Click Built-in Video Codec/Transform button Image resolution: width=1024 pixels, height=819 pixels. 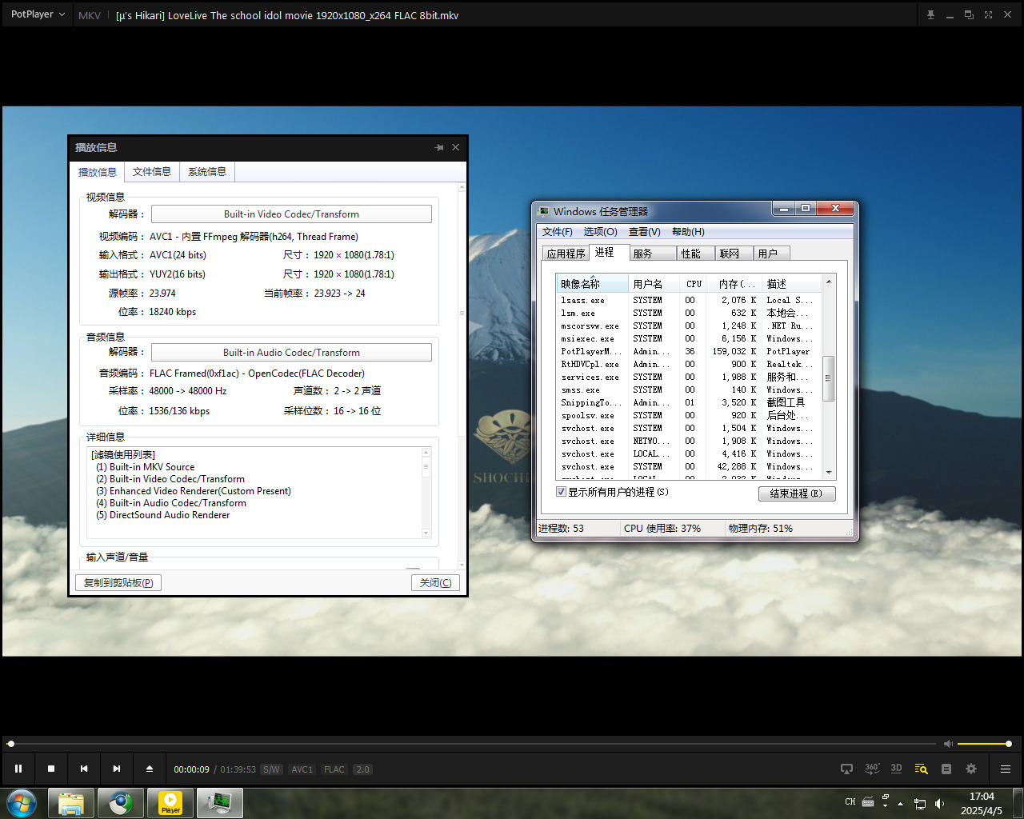(291, 214)
